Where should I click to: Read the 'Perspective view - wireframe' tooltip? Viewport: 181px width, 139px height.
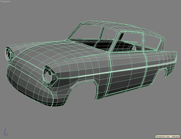pos(168,137)
